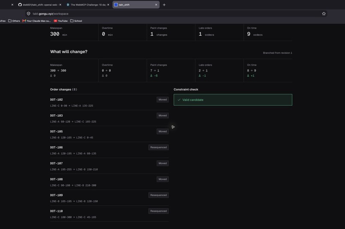Switch to the GitHub takt_shift tab
This screenshot has width=345, height=229.
tap(40, 5)
